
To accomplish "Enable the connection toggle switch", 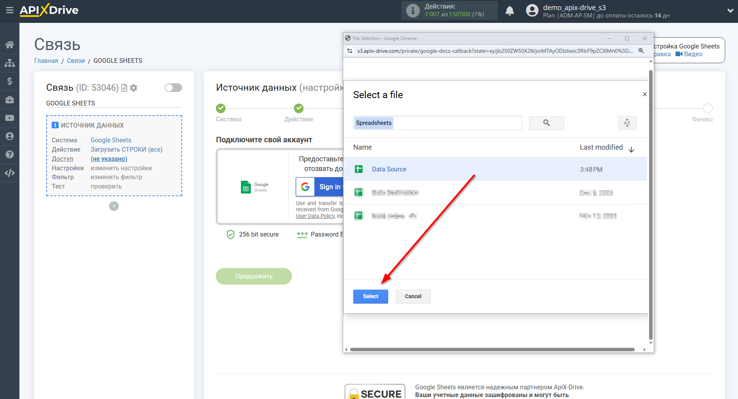I will point(173,88).
